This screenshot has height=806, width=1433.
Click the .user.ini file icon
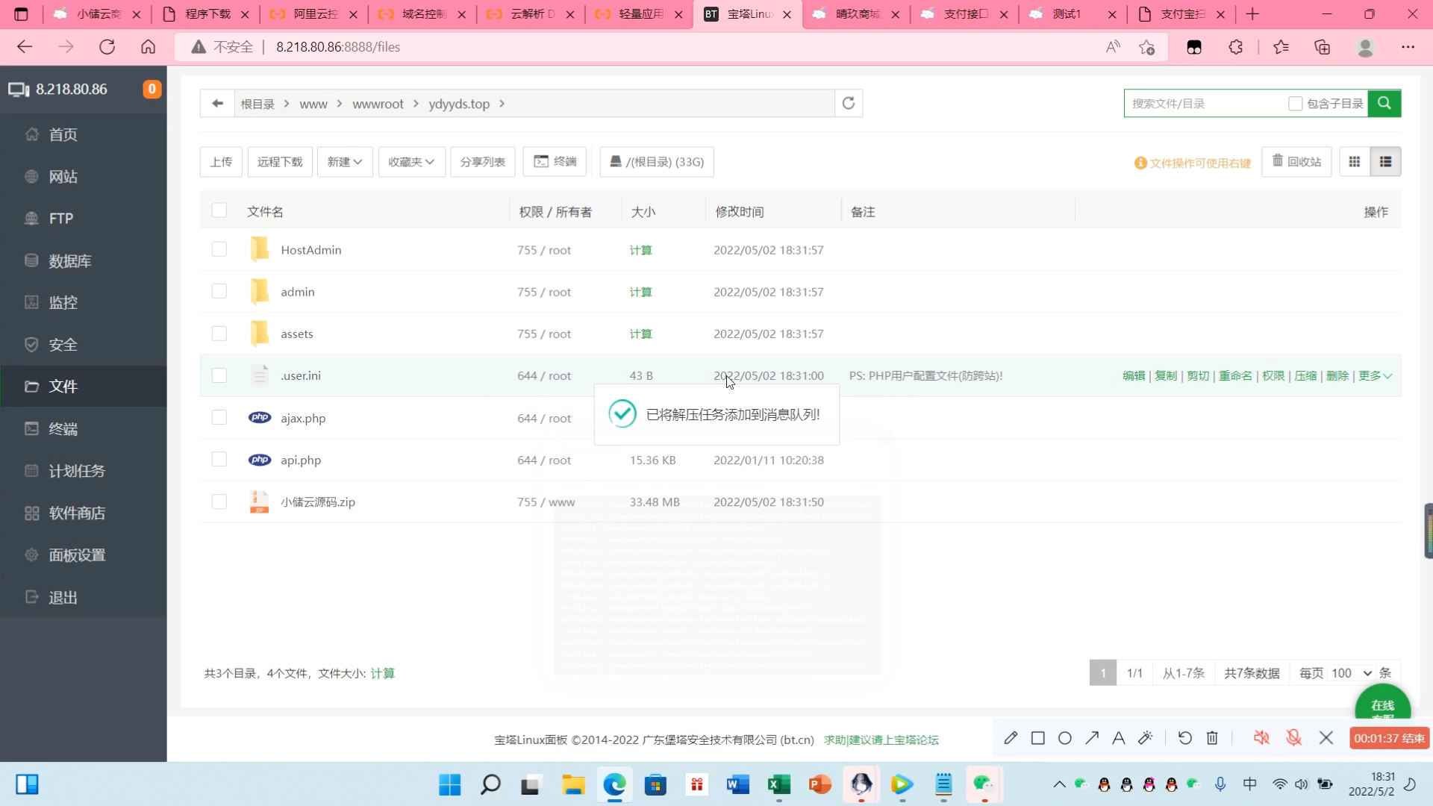[259, 375]
